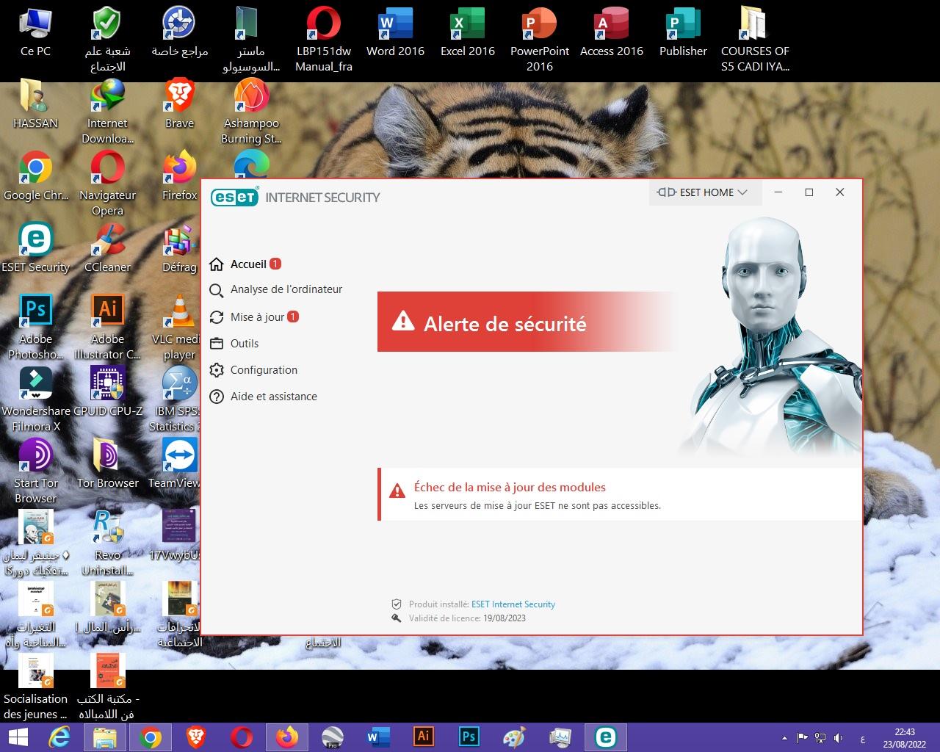Launch Brave browser from desktop

[x=179, y=104]
